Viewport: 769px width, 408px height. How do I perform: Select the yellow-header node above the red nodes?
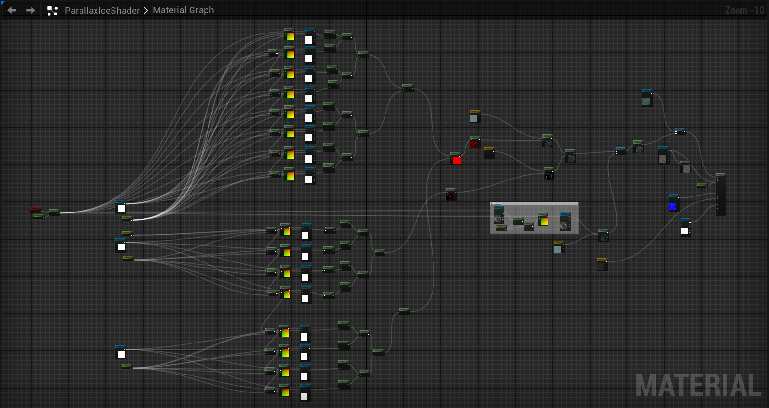click(475, 117)
